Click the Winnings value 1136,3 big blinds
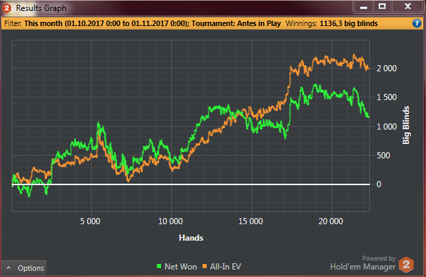This screenshot has height=277, width=426. [349, 23]
